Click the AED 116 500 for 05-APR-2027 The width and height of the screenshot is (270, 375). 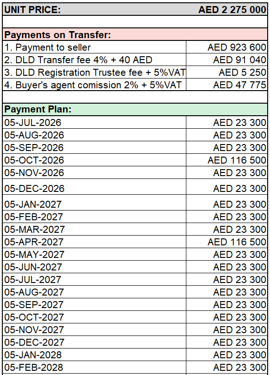227,242
